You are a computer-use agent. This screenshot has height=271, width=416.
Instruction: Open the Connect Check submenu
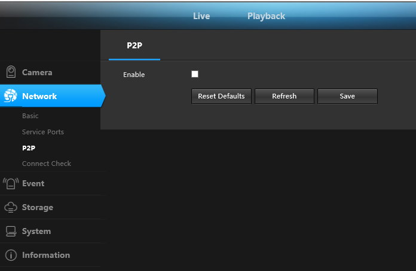coord(47,164)
